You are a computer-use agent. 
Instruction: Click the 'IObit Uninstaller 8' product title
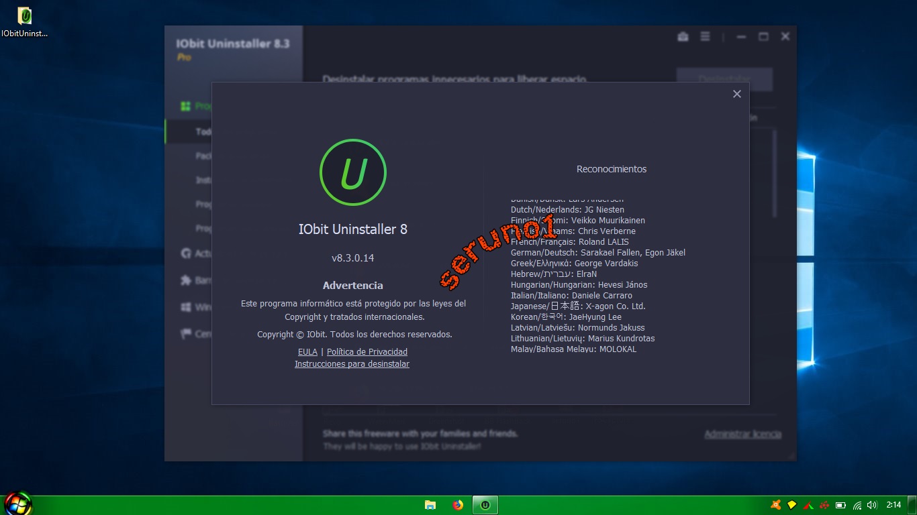pos(352,229)
